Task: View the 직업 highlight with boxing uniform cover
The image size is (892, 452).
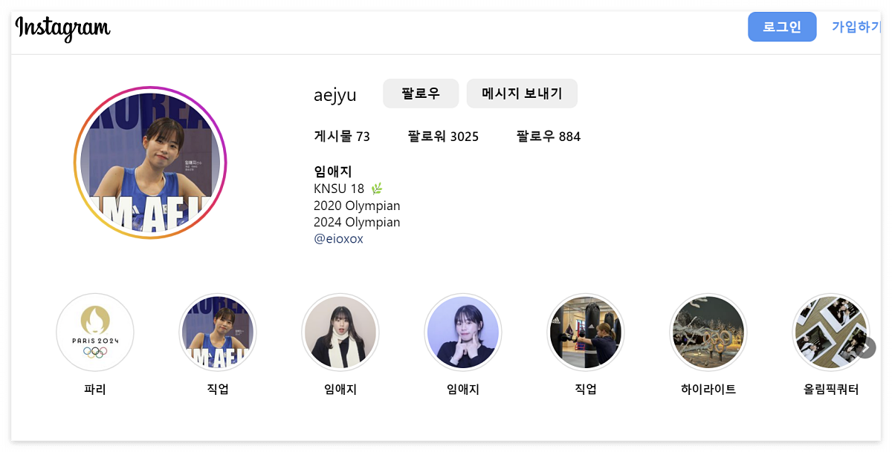Action: click(218, 333)
